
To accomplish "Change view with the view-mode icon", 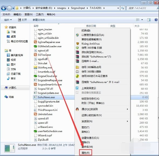I will [x=138, y=20].
